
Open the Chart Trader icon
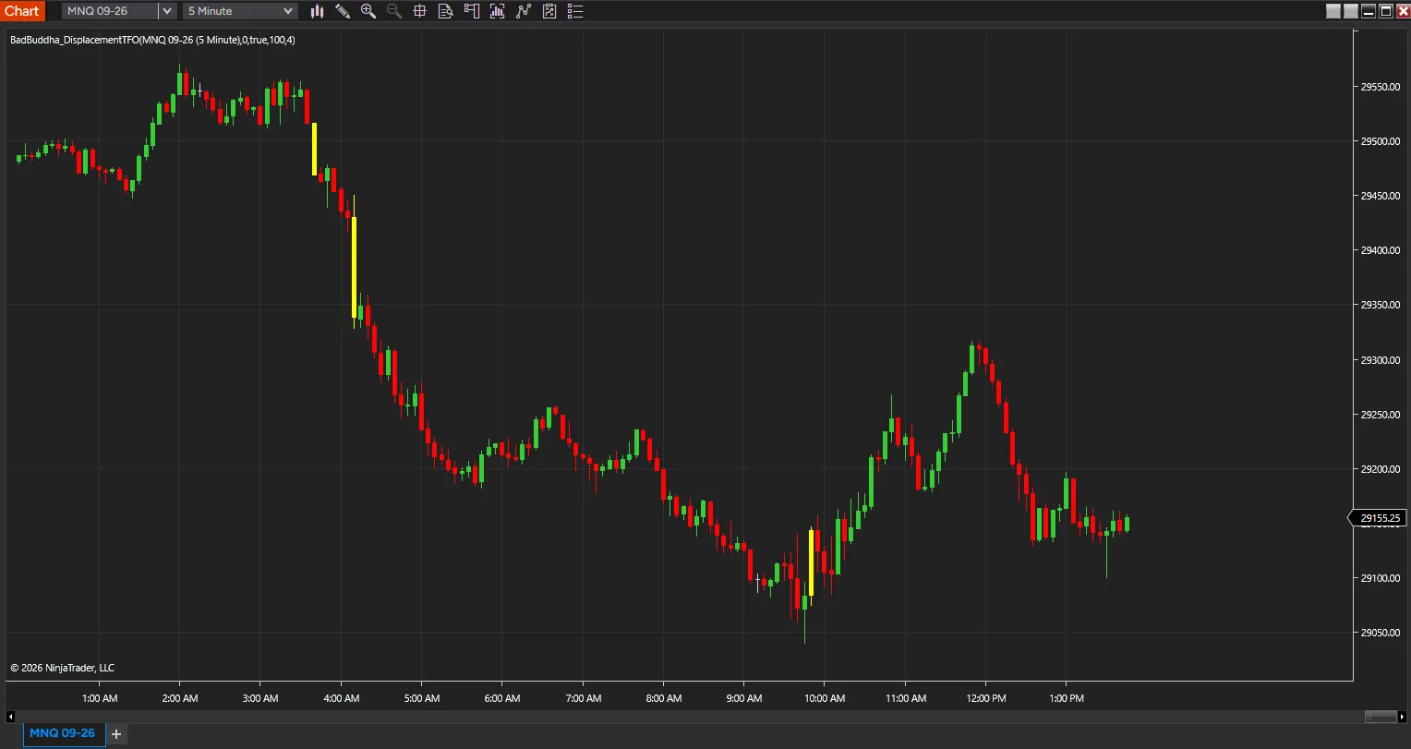[x=472, y=11]
